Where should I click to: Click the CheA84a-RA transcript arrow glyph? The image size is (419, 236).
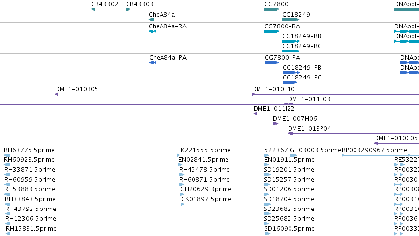(x=152, y=31)
